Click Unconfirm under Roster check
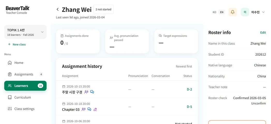 [x=259, y=103]
